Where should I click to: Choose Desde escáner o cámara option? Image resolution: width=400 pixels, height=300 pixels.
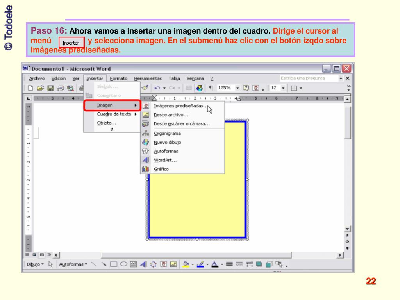[x=182, y=124]
